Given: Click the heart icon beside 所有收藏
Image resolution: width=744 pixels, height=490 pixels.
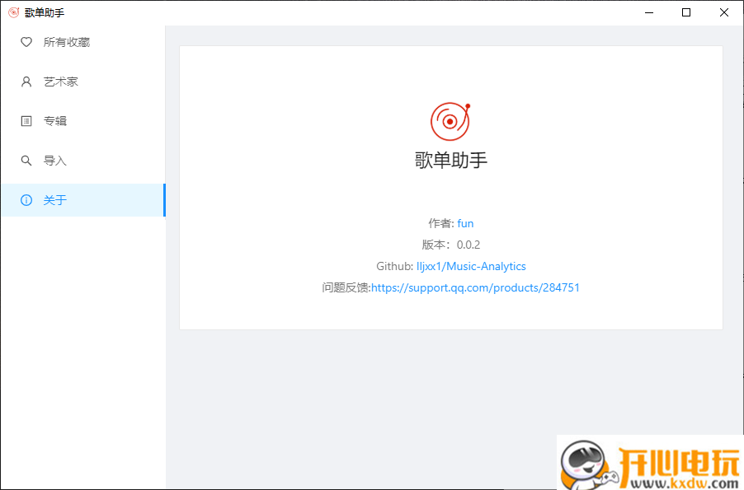Looking at the screenshot, I should (x=27, y=42).
